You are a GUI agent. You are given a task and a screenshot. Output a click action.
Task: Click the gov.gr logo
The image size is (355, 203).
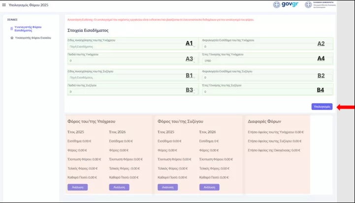click(287, 5)
